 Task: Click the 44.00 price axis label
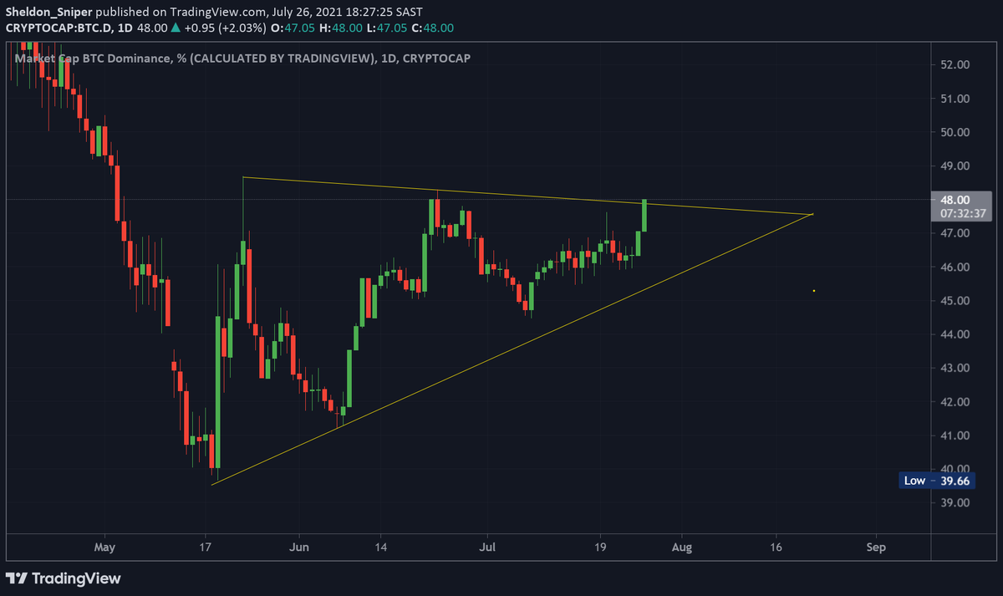tap(955, 334)
